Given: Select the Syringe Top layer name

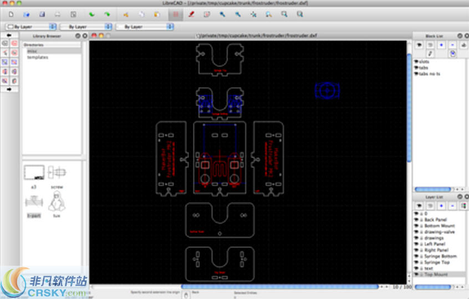Looking at the screenshot, I should (437, 262).
